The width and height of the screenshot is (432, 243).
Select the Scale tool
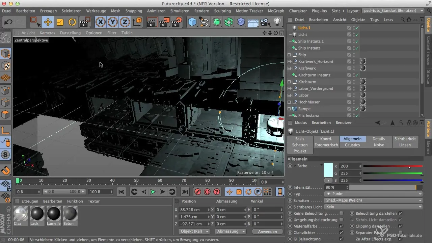(60, 22)
